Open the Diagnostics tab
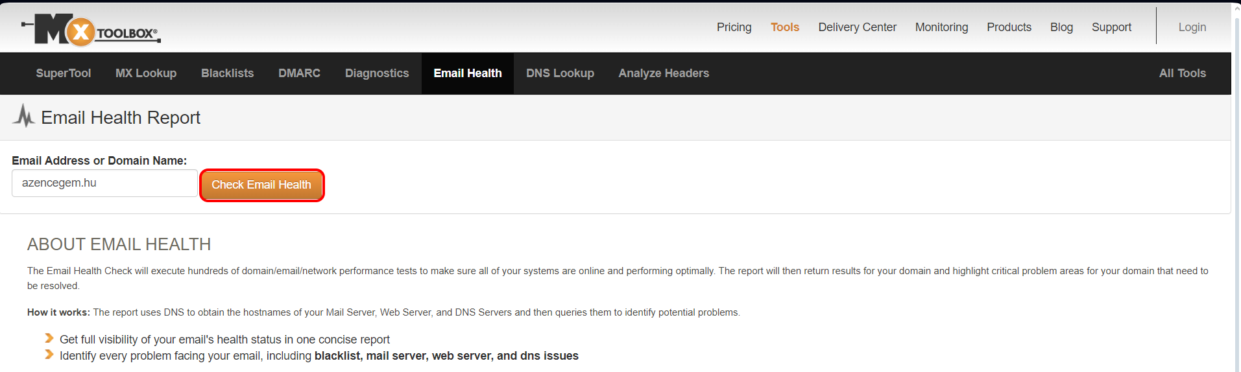The height and width of the screenshot is (372, 1241). click(x=377, y=73)
